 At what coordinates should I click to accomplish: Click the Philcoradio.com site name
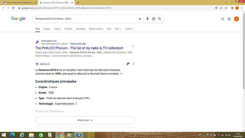[49, 41]
